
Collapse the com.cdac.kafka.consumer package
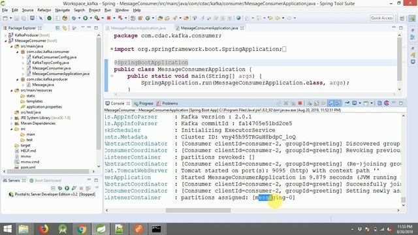pos(18,52)
